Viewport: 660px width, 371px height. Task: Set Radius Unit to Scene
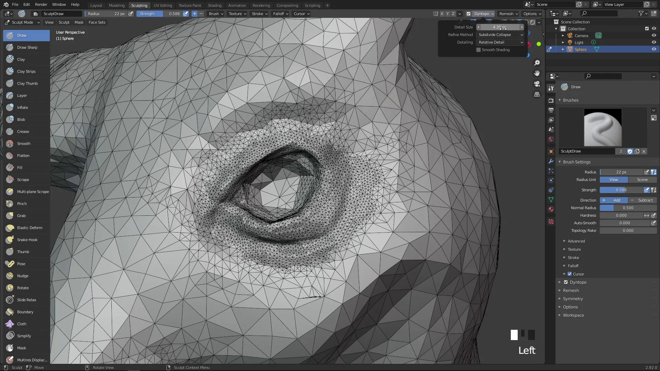642,180
